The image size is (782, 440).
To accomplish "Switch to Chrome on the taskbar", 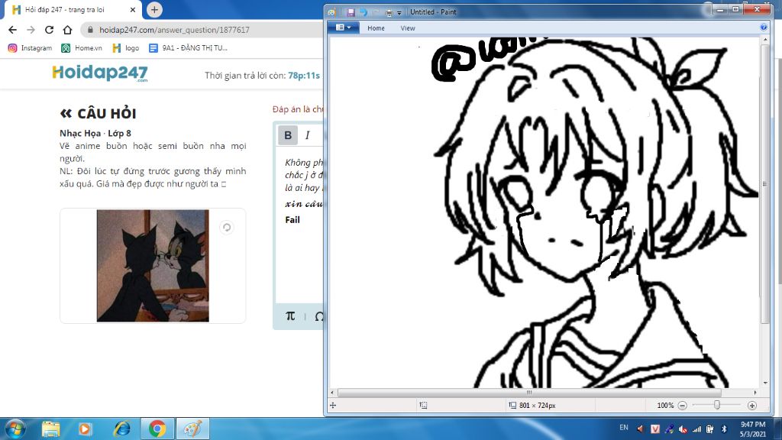I will 157,429.
